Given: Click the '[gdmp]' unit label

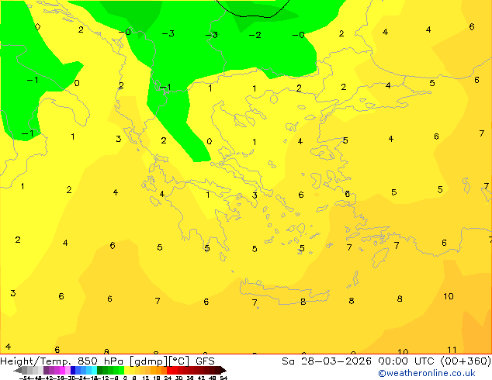Looking at the screenshot, I should [149, 361].
